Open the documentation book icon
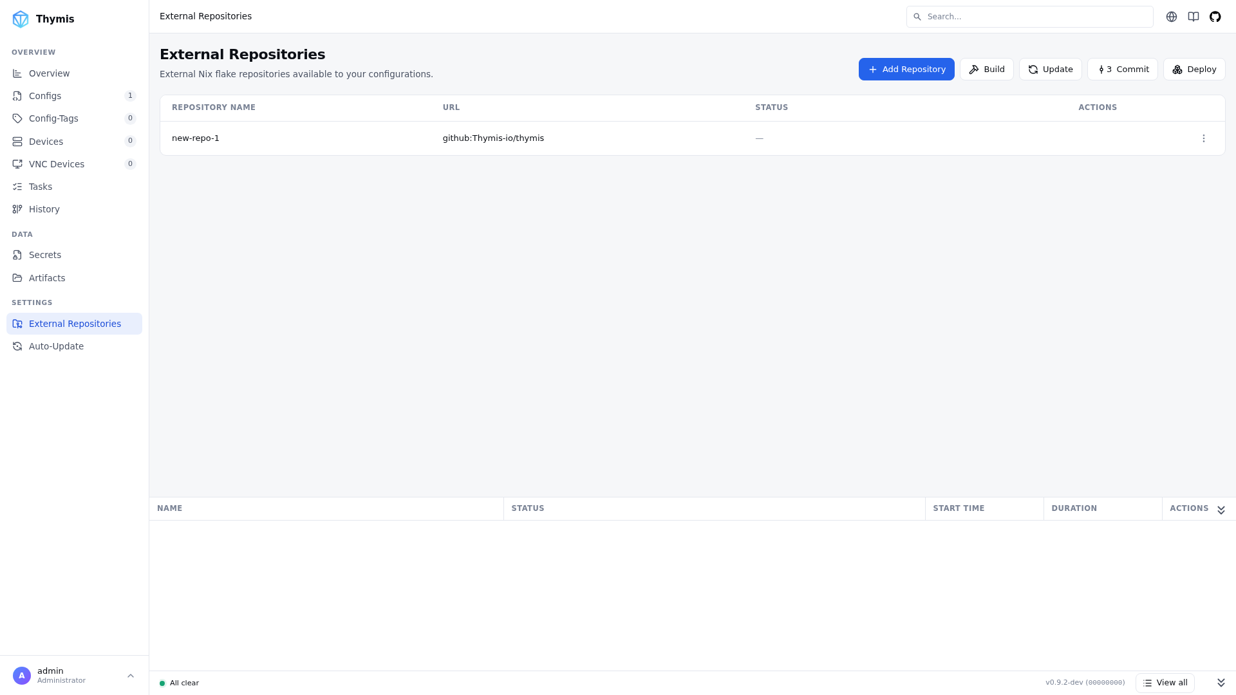The image size is (1236, 695). click(1194, 17)
